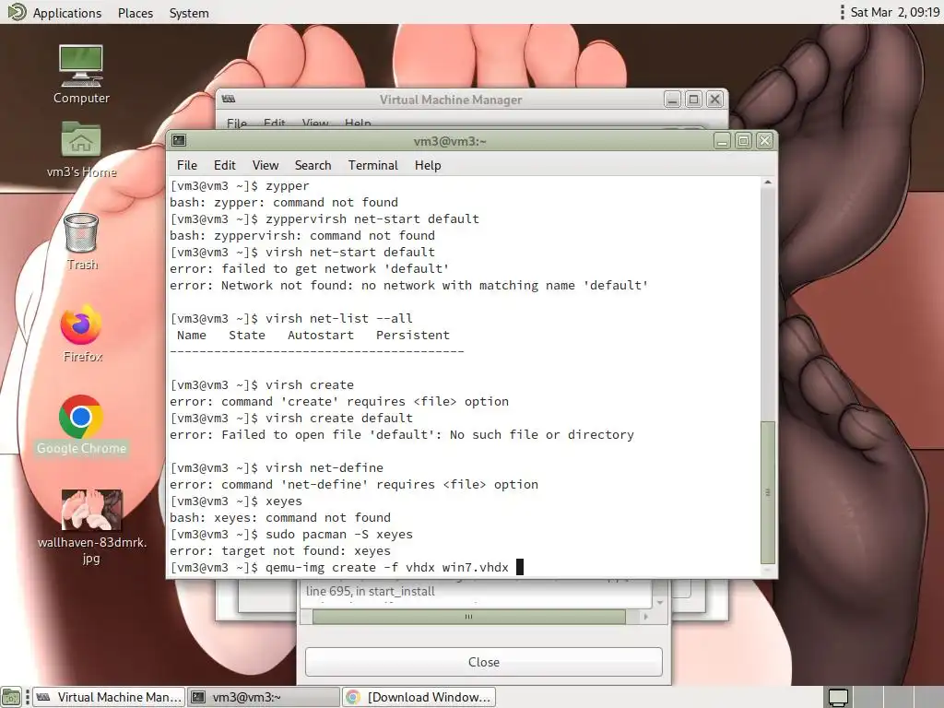
Task: Open the terminal View menu
Action: click(265, 165)
